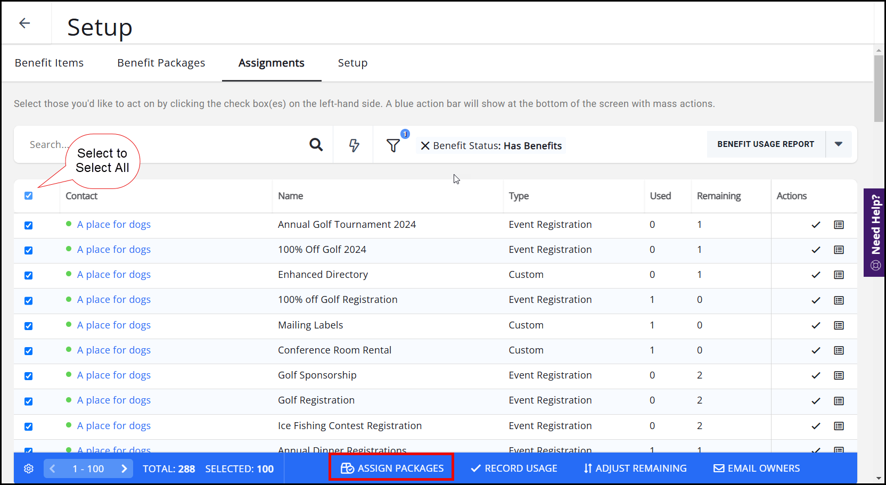Open the filter funnel icon
This screenshot has height=485, width=886.
pyautogui.click(x=393, y=145)
